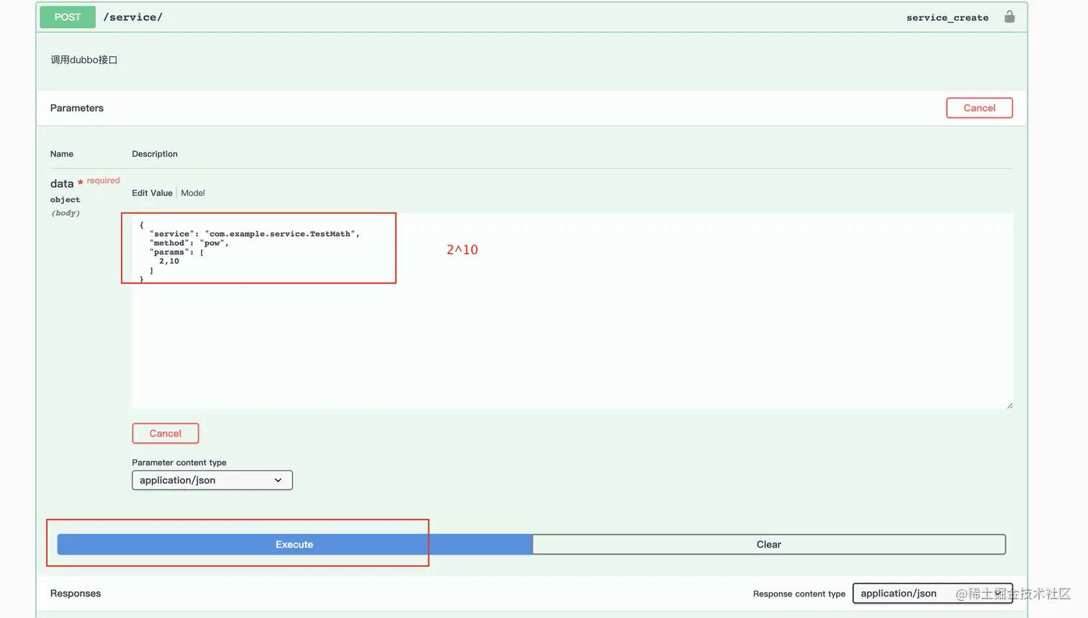This screenshot has height=618, width=1088.
Task: Click the 'Responses' section heading
Action: click(x=76, y=594)
